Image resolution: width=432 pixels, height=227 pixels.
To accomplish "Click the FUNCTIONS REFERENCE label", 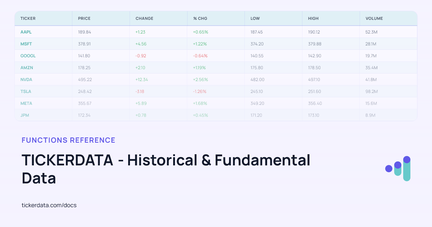I will pos(68,140).
